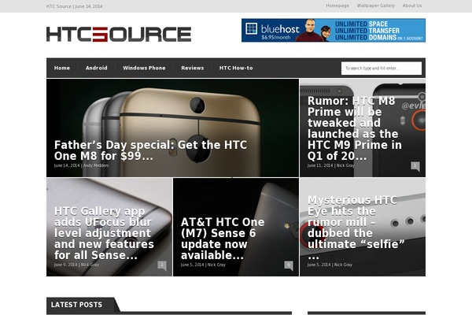
Task: Open comment bubble on M8 Prime rumor article
Action: coord(415,166)
